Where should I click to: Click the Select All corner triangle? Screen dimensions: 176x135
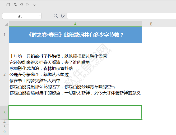(x=6, y=24)
